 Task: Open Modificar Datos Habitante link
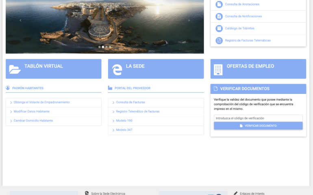tap(32, 111)
